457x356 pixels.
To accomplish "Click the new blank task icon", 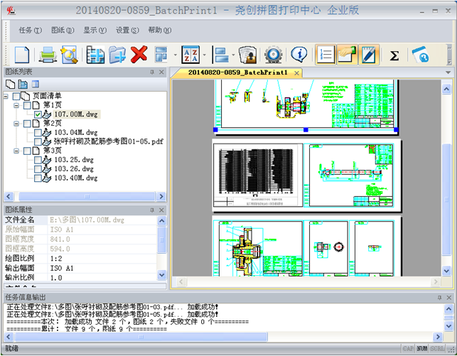I will point(22,55).
